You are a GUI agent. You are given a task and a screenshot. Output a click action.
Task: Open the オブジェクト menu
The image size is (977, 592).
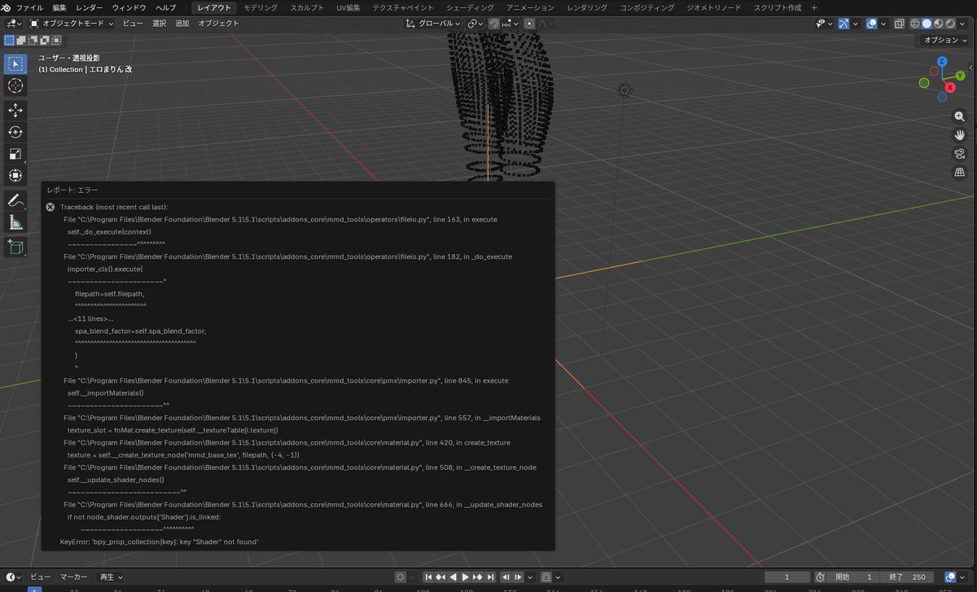[219, 24]
